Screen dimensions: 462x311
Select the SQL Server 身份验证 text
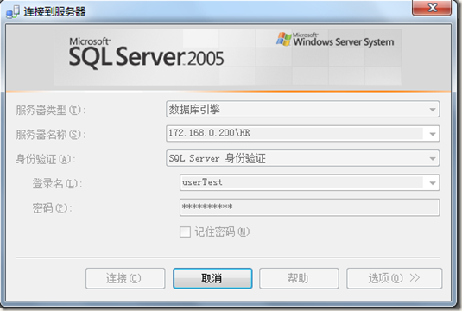point(217,158)
